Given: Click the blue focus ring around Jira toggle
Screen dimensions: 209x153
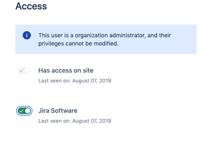Looking at the screenshot, I should (x=24, y=107).
